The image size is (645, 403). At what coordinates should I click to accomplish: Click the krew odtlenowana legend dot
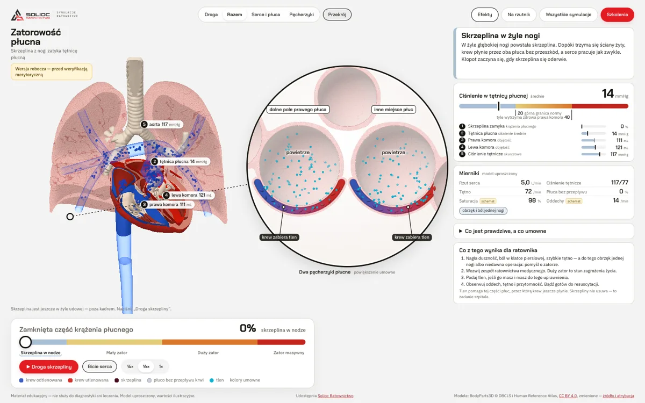coord(21,380)
